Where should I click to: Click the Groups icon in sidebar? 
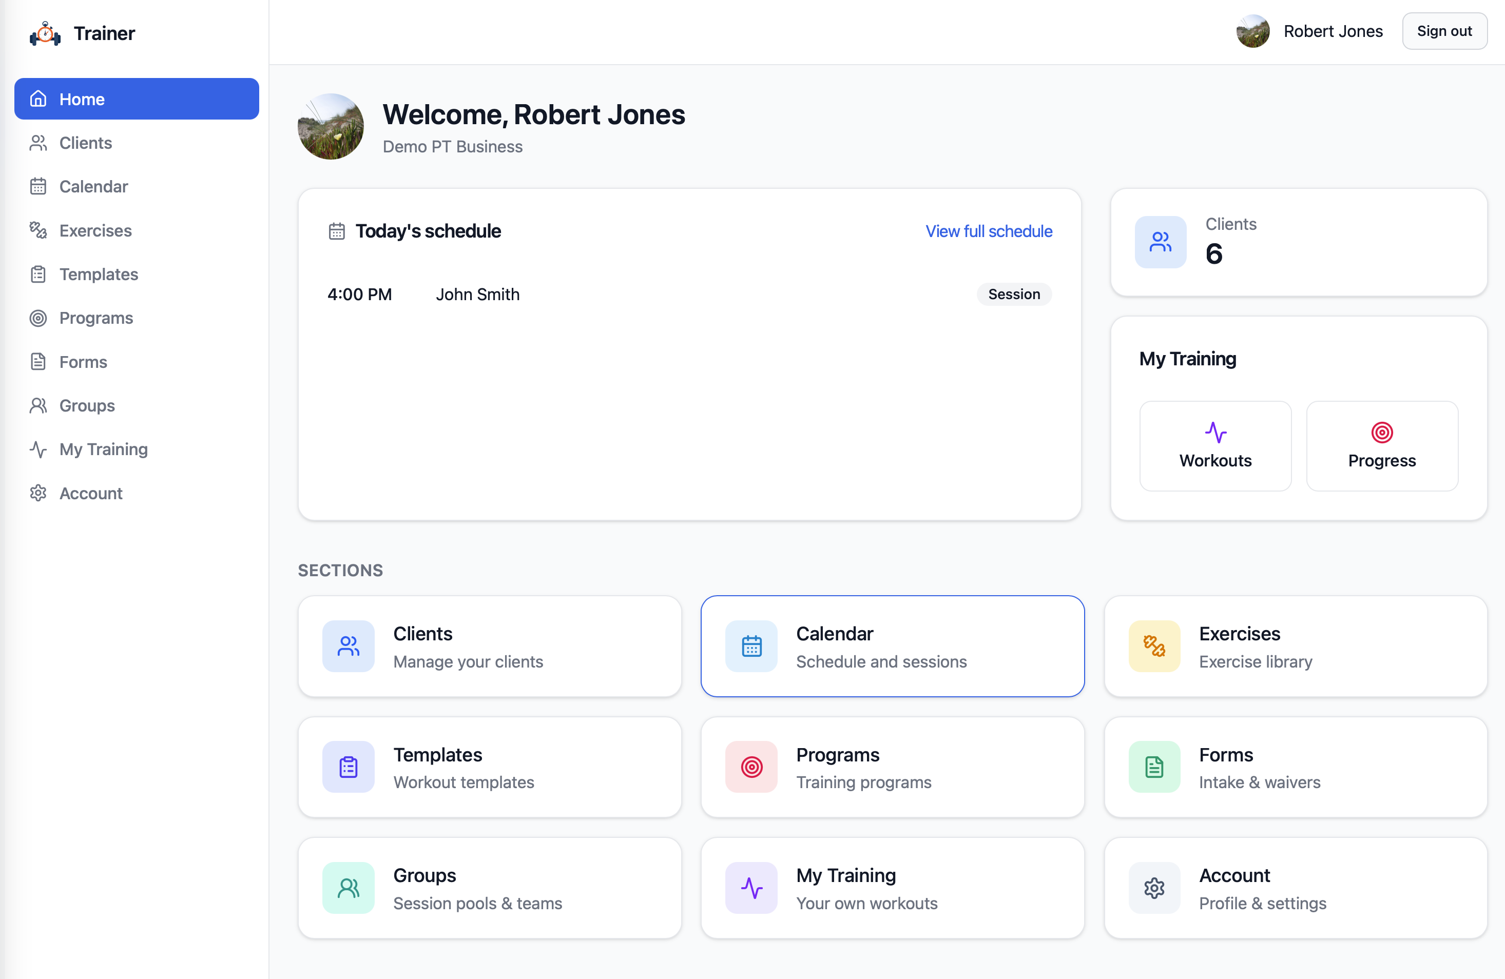tap(38, 405)
